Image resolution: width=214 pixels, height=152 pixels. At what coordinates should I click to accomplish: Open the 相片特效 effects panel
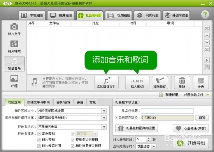pyautogui.click(x=14, y=47)
